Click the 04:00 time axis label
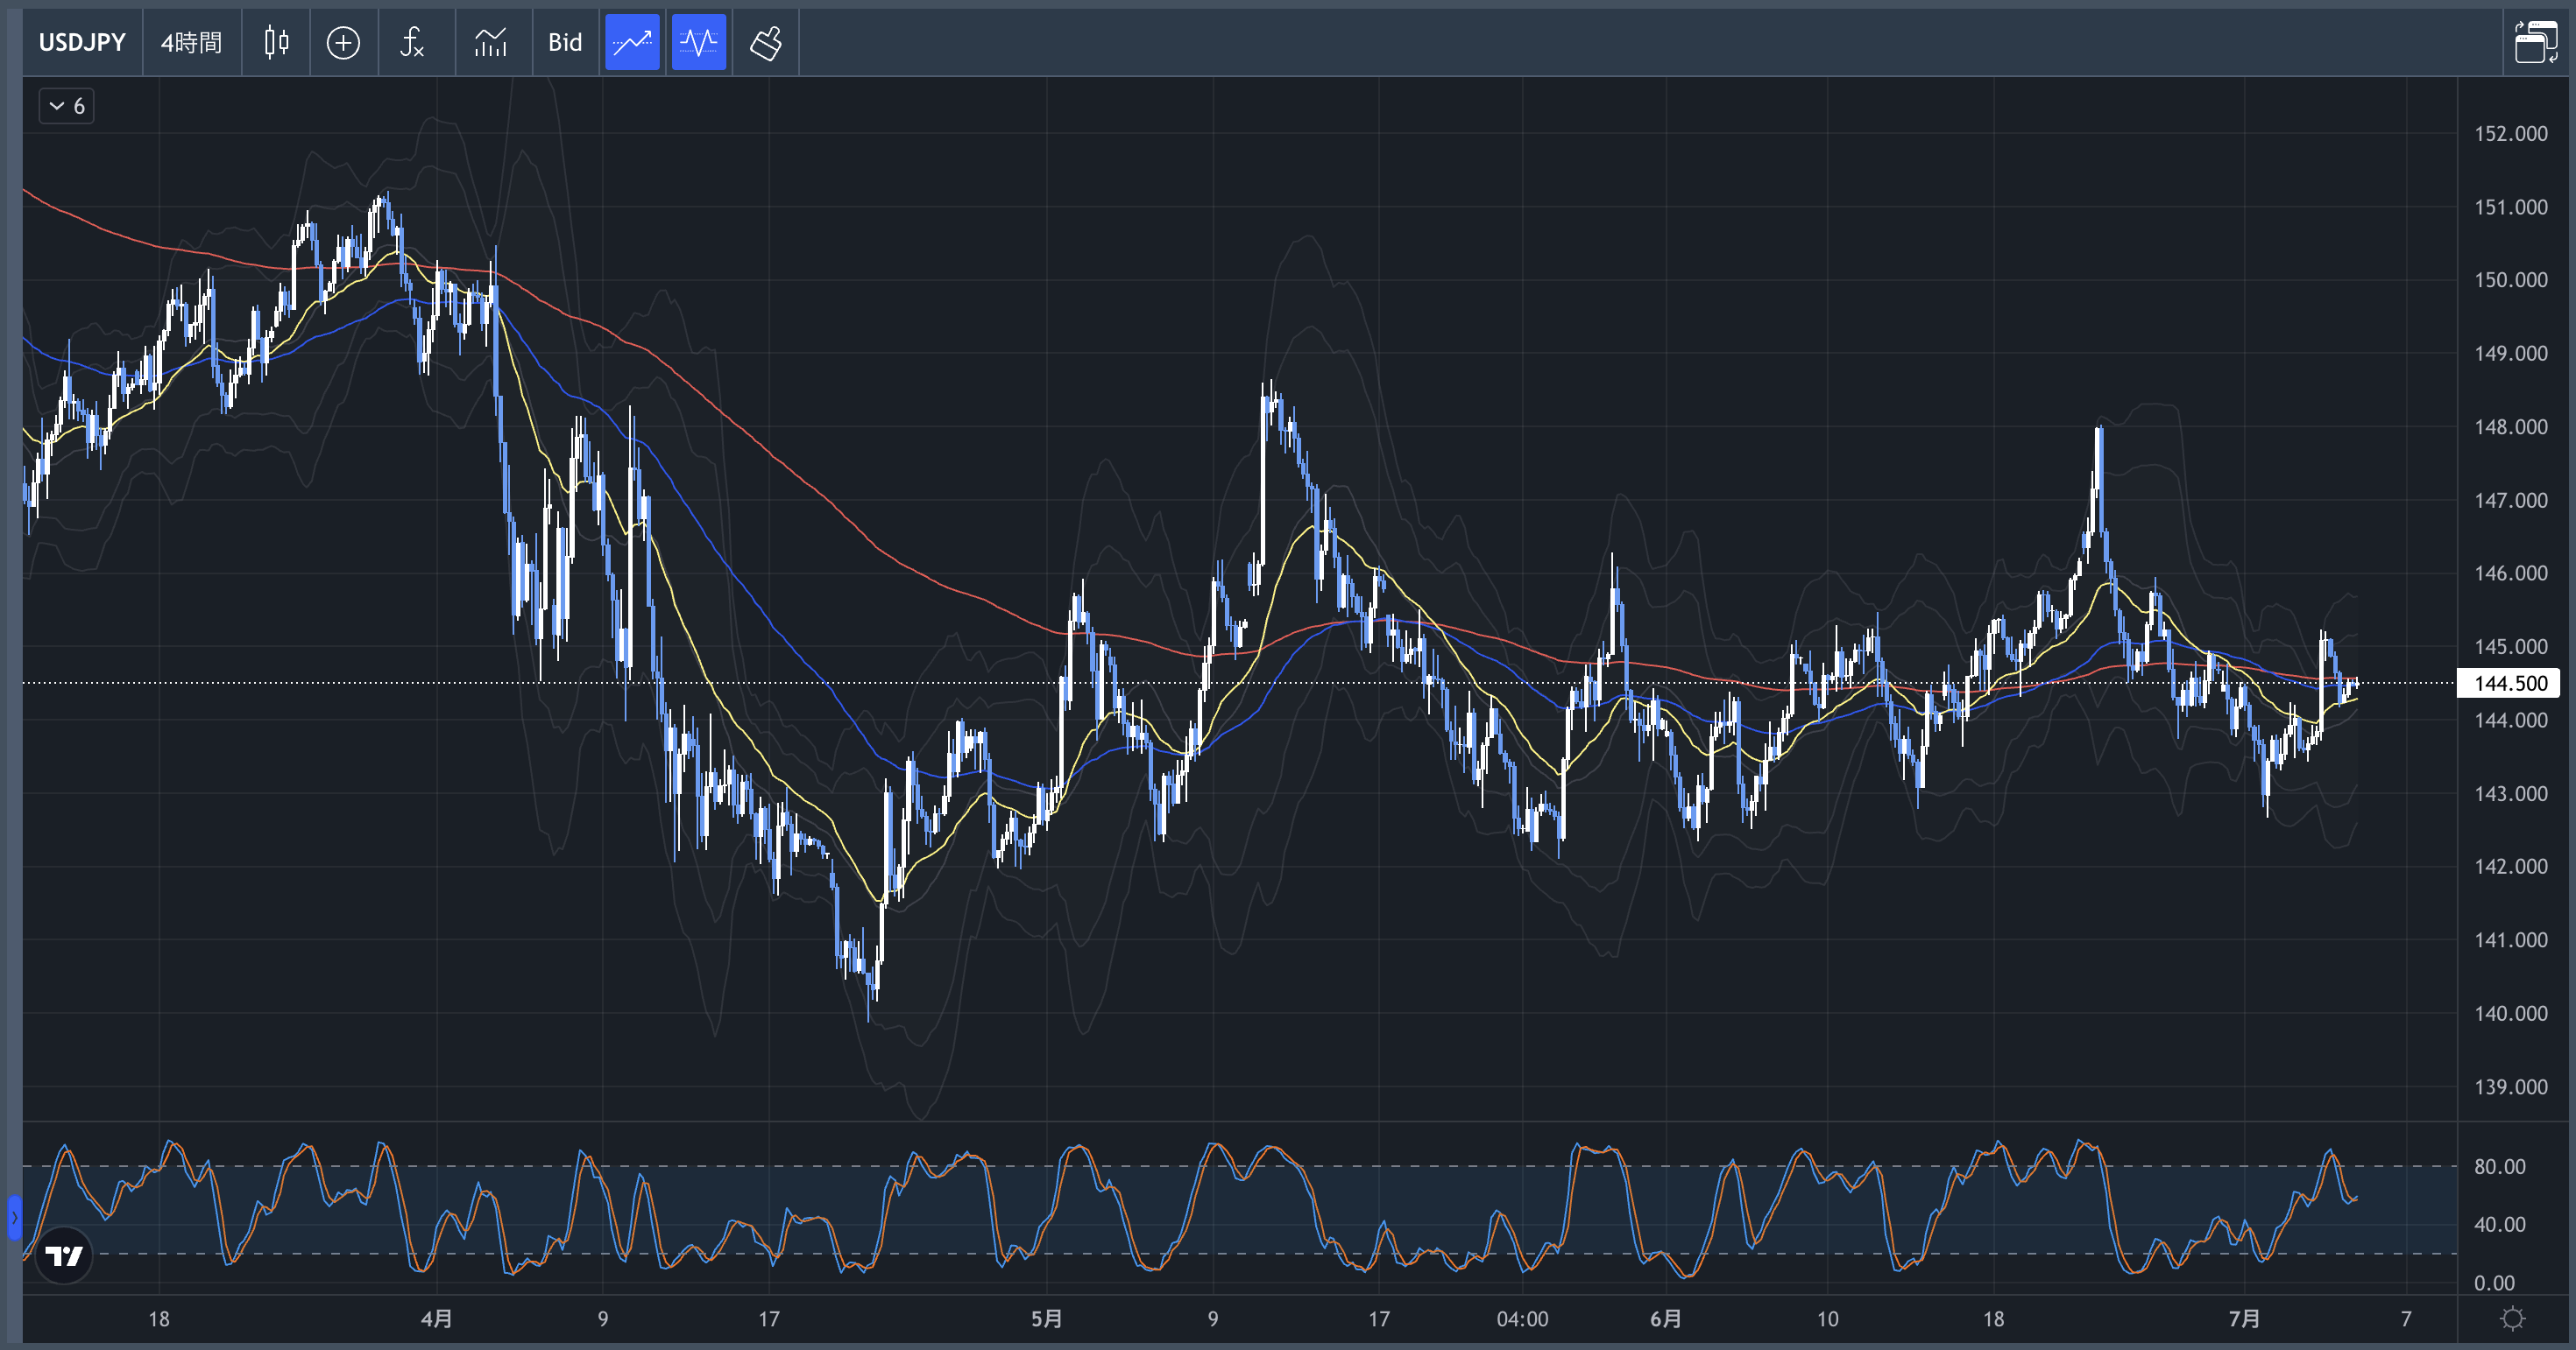2576x1350 pixels. 1522,1319
